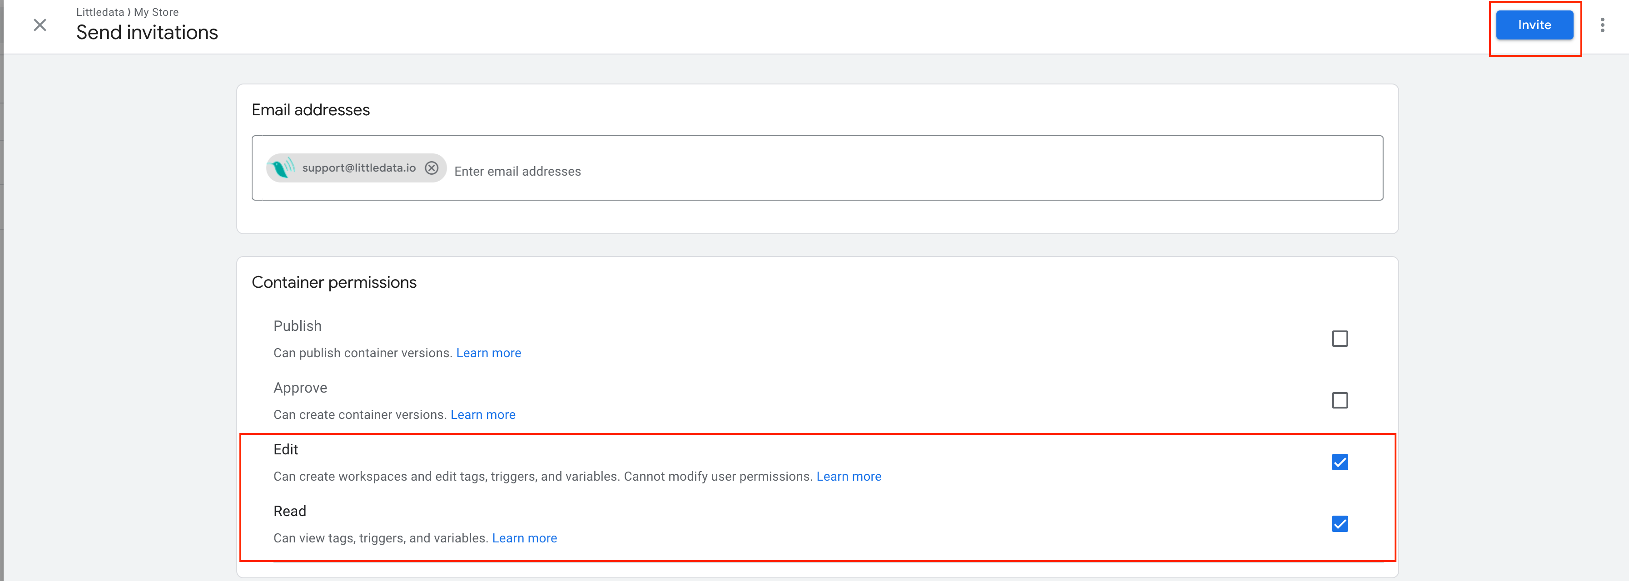The width and height of the screenshot is (1629, 581).
Task: Open the three-dot more options menu
Action: tap(1602, 25)
